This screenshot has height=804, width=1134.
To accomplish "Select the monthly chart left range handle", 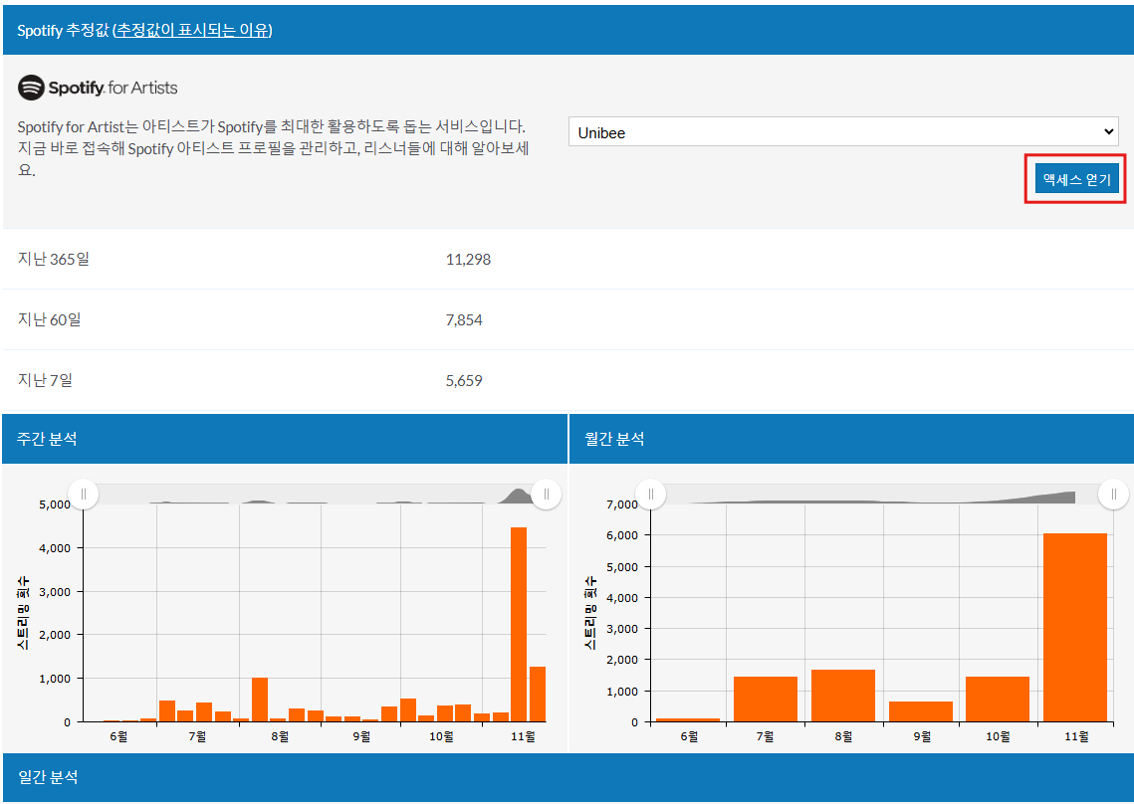I will [x=651, y=494].
